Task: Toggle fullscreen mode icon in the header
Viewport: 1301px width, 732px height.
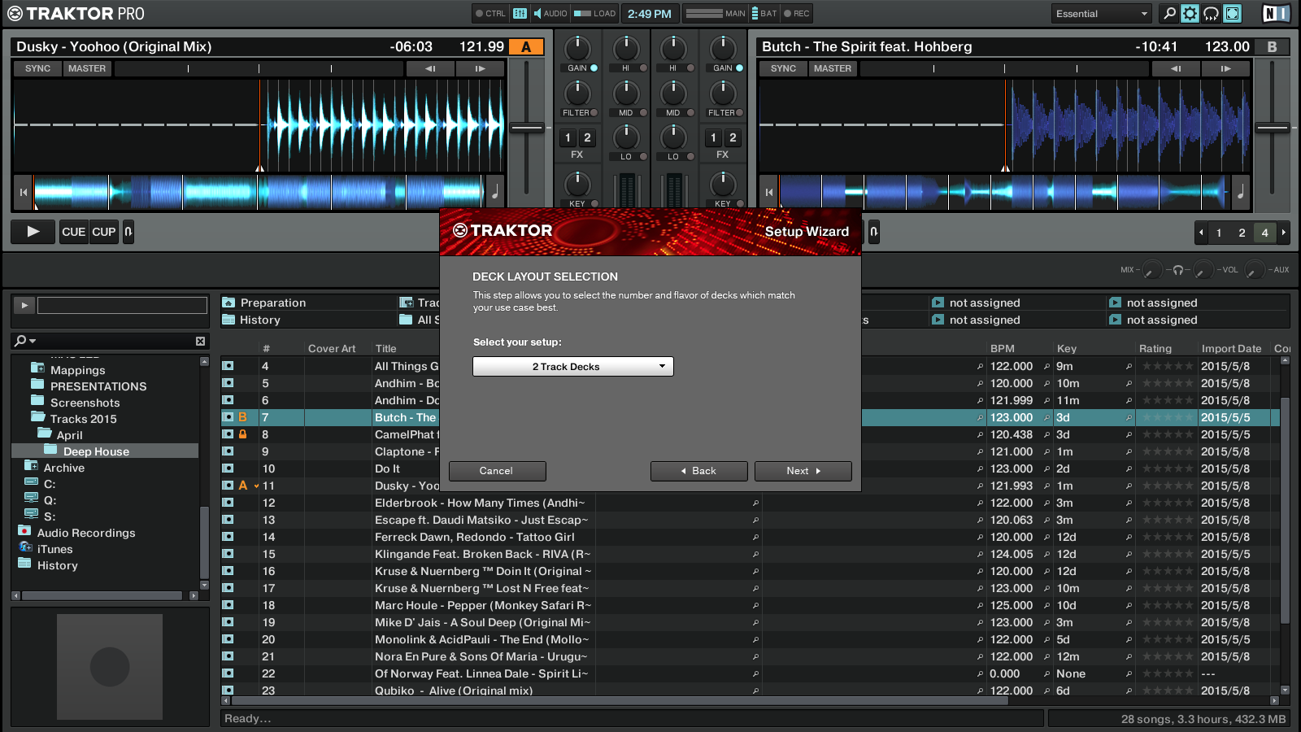Action: (x=1233, y=13)
